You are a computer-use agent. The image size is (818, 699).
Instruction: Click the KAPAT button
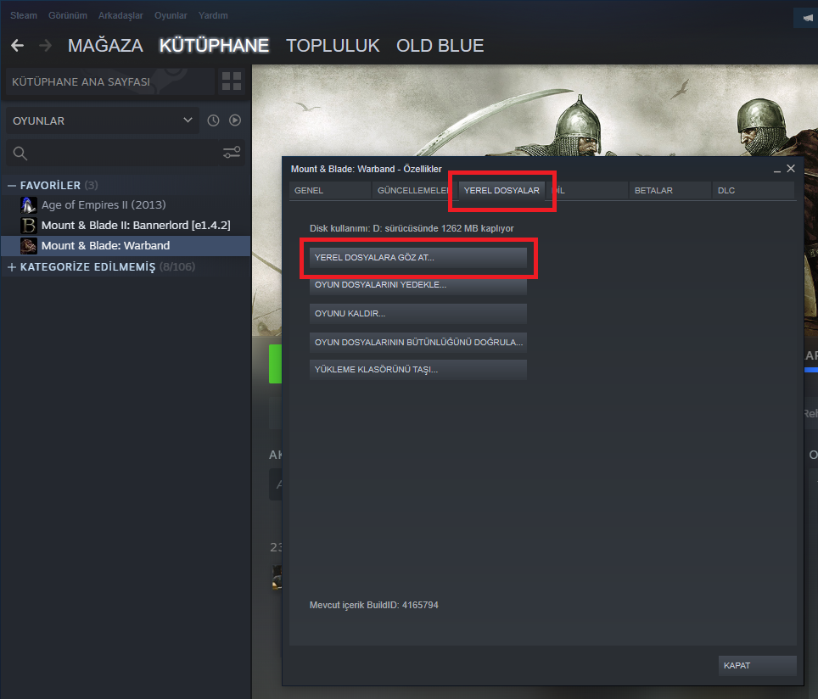757,666
